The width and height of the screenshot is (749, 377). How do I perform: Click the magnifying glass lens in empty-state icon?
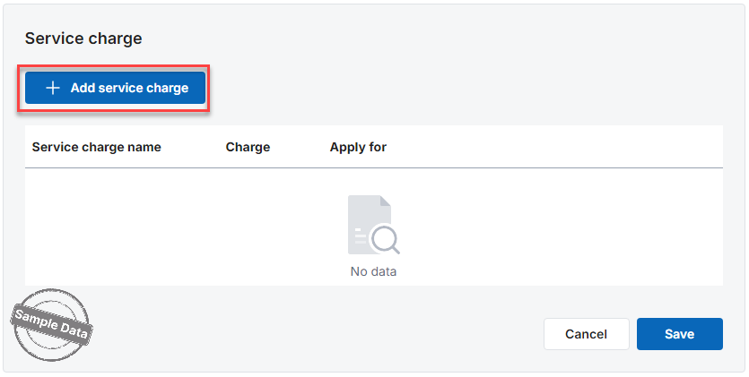[x=384, y=237]
